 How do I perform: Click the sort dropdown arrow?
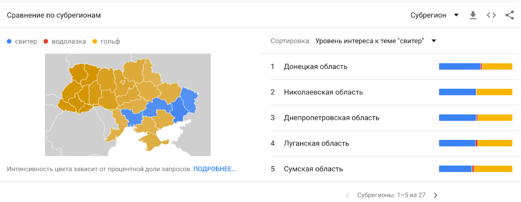tap(434, 41)
